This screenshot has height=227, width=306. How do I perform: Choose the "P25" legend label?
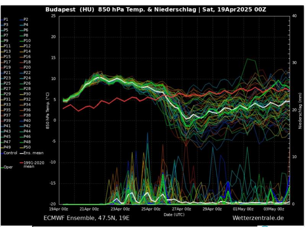pos(6,83)
